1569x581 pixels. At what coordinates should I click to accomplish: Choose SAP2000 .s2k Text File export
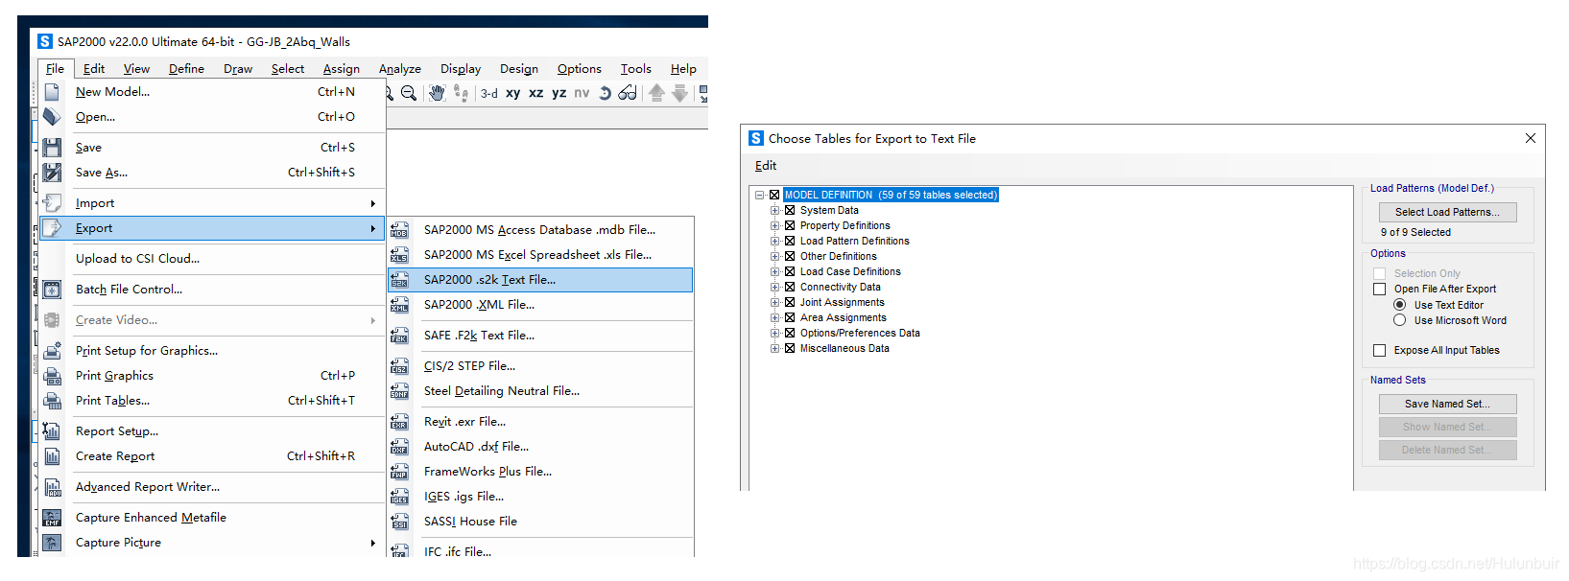click(x=540, y=280)
